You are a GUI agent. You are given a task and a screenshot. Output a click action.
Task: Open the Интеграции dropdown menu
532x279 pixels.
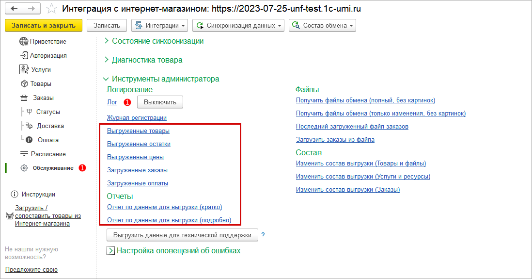point(160,25)
